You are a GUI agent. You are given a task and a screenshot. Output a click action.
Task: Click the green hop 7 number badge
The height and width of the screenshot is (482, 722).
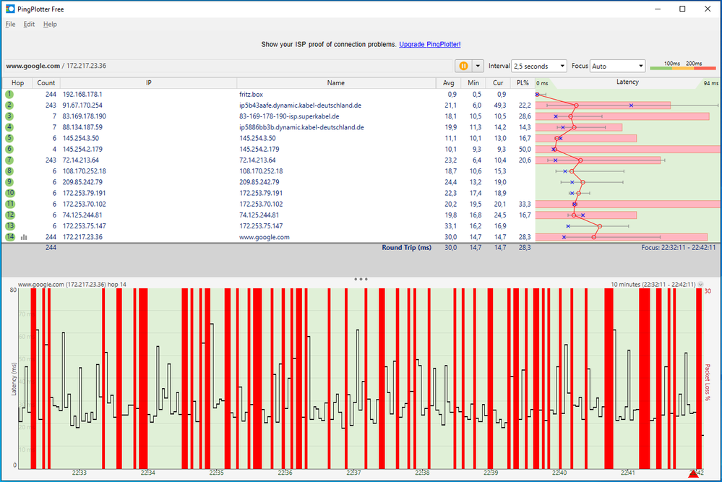[x=9, y=160]
